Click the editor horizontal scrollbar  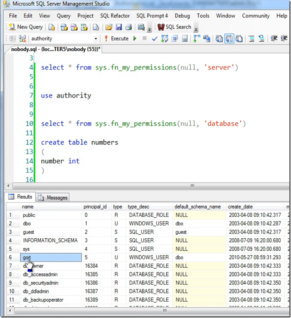151,186
